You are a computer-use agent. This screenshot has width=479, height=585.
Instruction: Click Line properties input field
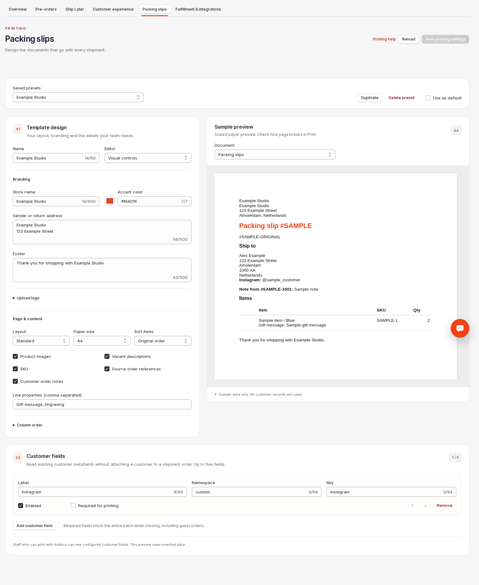pos(102,404)
